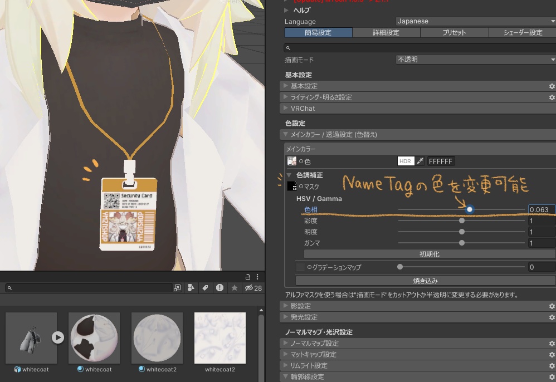This screenshot has width=556, height=382.
Task: Collapse the 輪郭線設定 foldout
Action: point(285,376)
